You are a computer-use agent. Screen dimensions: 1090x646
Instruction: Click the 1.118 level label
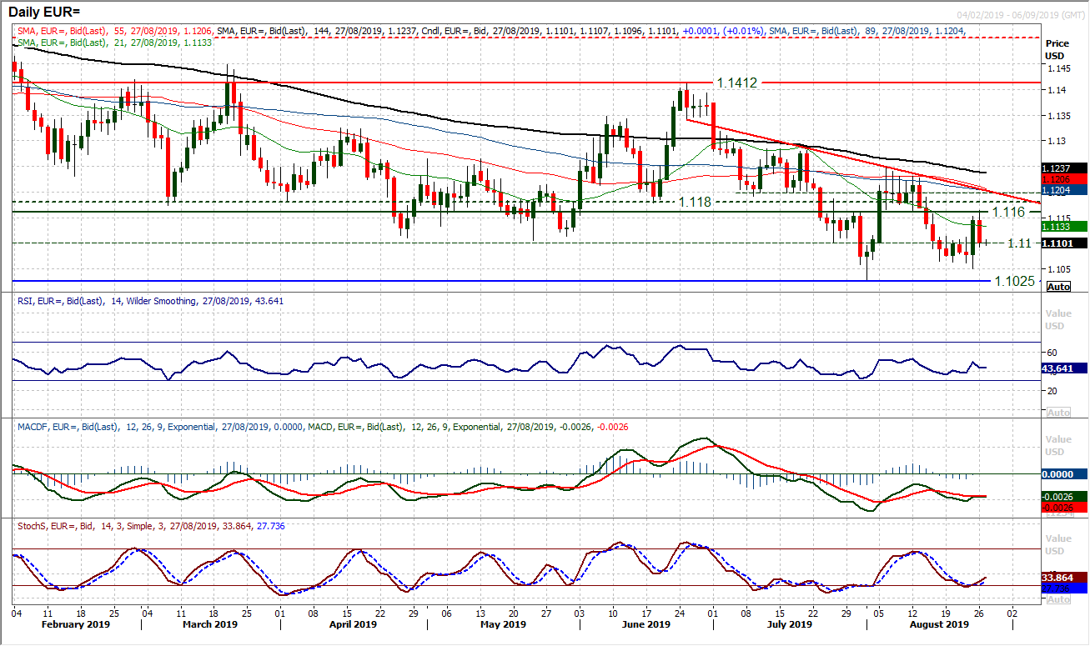click(693, 202)
